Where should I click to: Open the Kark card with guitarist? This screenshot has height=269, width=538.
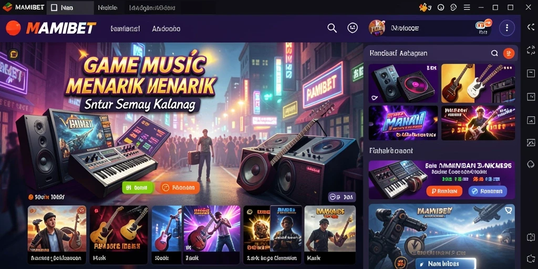point(330,235)
